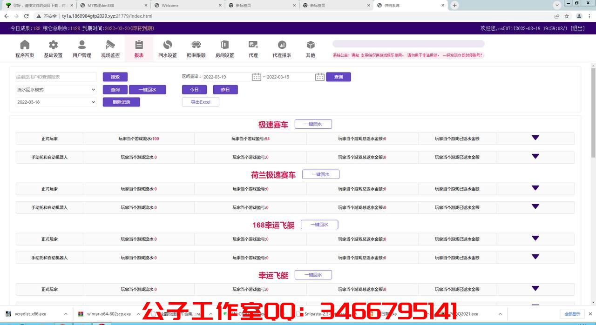Expand 荷兰极速赛车 手动托和自动机器人 row triangle
Image resolution: width=596 pixels, height=325 pixels.
coord(535,206)
